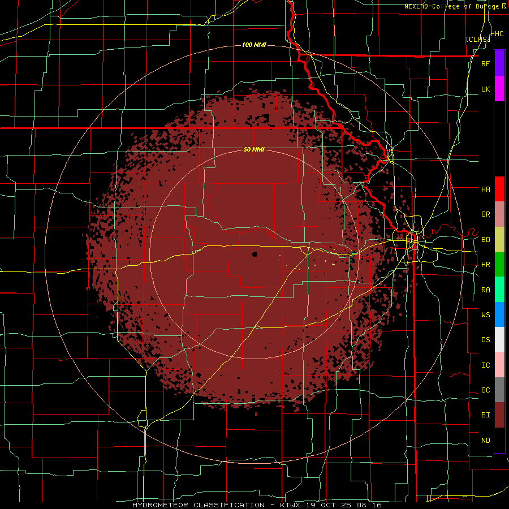Pick the HR green legend swatch
This screenshot has width=509, height=509.
[499, 265]
